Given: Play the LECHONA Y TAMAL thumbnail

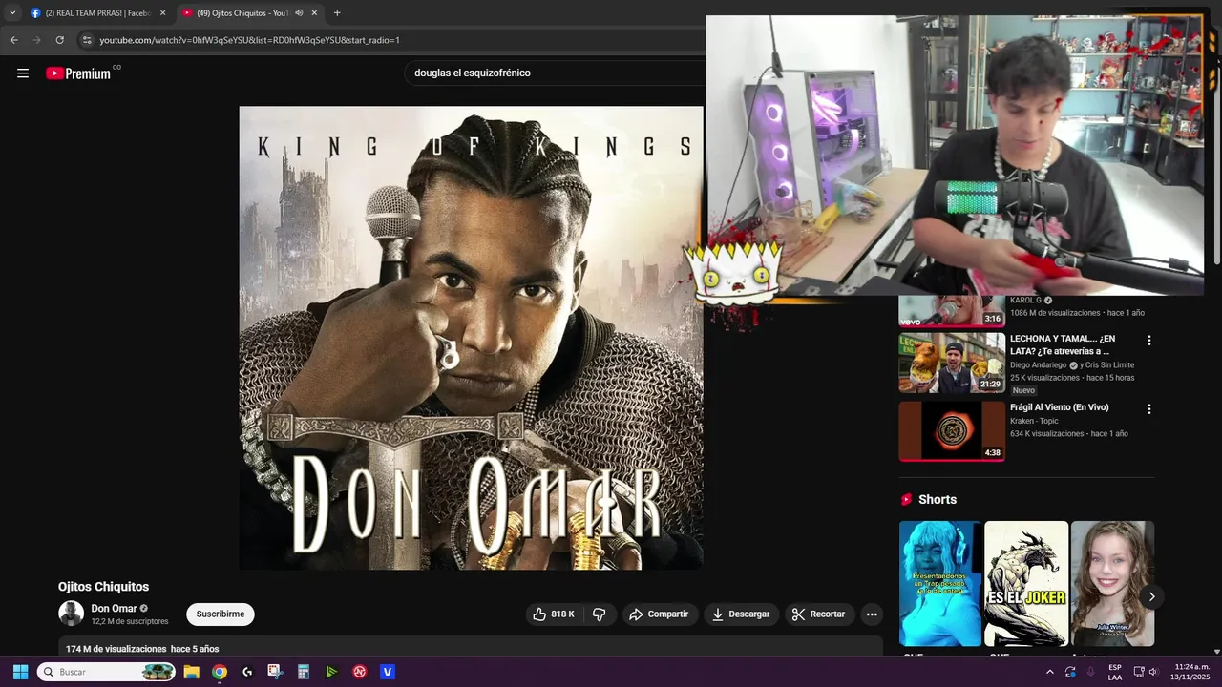Looking at the screenshot, I should pos(952,363).
